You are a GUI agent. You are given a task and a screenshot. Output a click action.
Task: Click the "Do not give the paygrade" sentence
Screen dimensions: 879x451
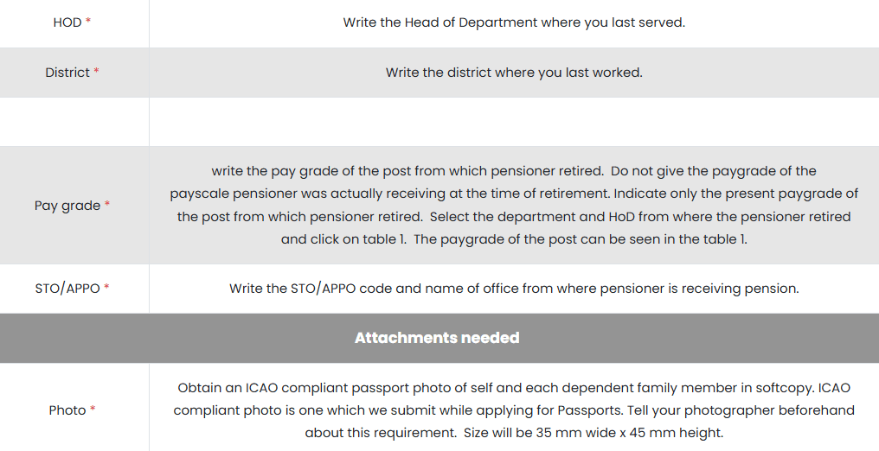point(714,171)
